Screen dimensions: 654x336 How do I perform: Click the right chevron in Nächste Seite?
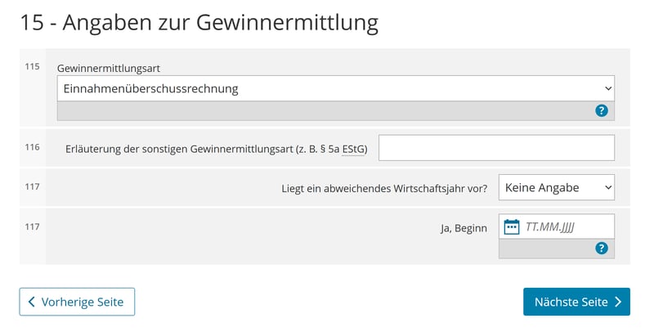[x=618, y=302]
